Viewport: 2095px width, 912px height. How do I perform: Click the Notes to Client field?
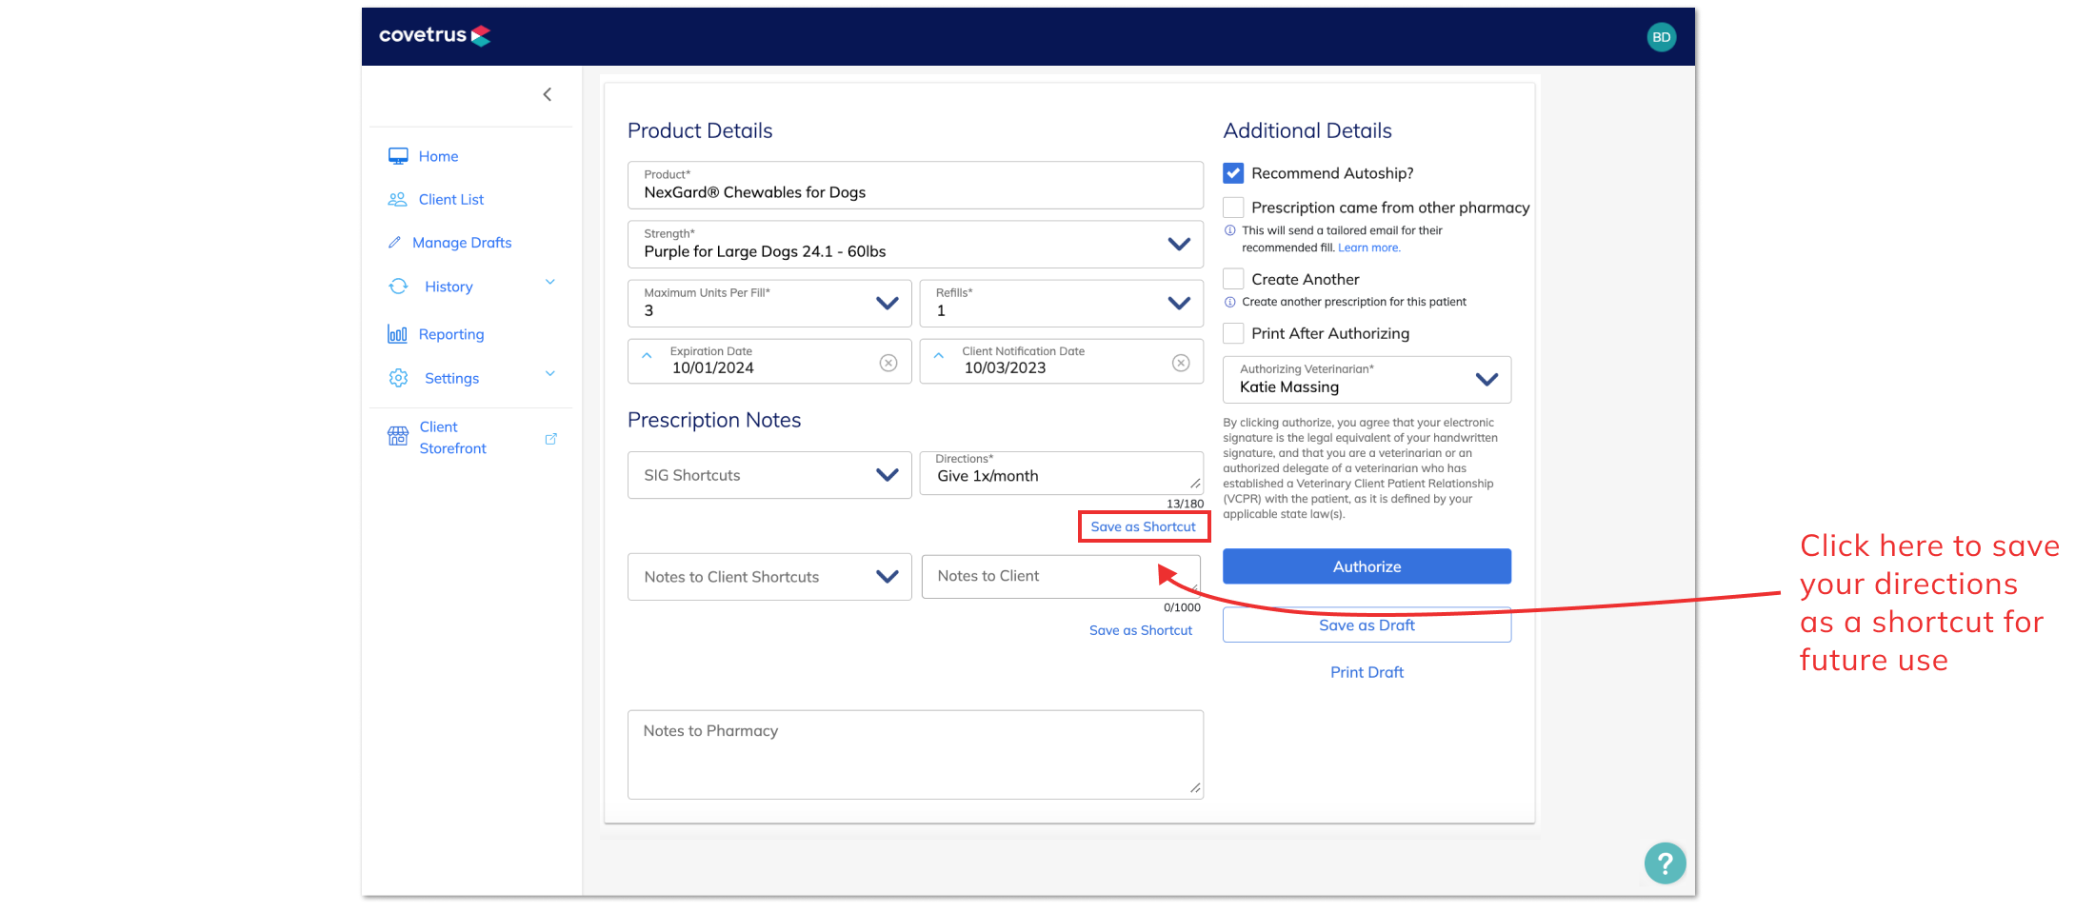[1061, 577]
